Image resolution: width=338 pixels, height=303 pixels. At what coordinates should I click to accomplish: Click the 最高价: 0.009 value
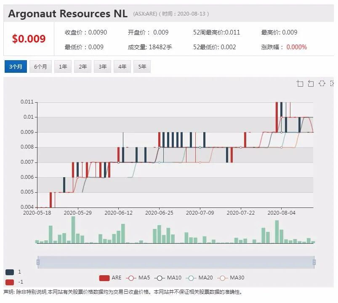[x=279, y=32]
